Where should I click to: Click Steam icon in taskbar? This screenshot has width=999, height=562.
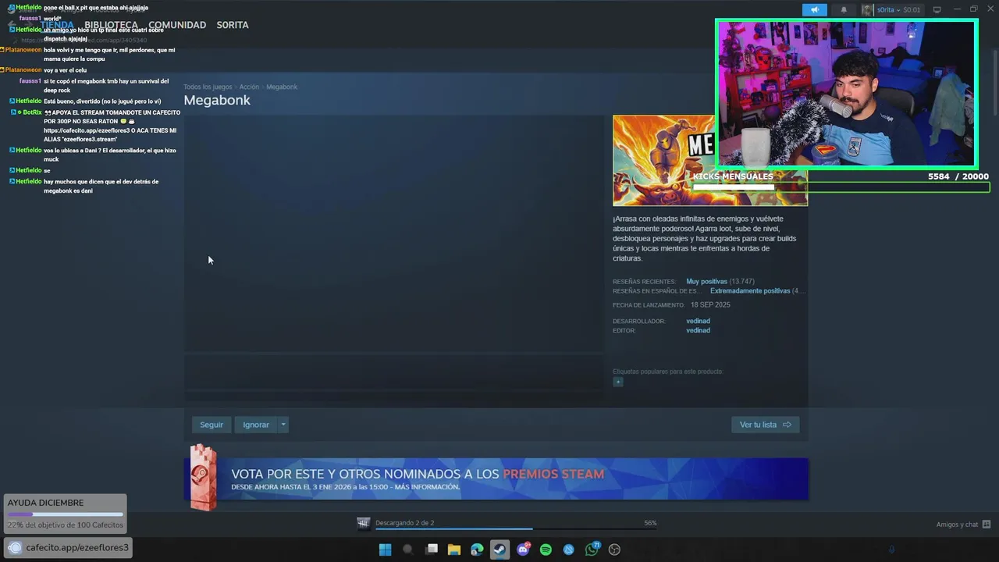499,550
